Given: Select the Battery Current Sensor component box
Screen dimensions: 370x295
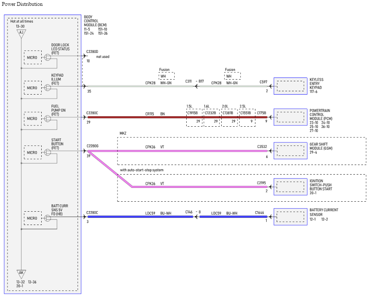Looking at the screenshot, I should click(x=290, y=217).
